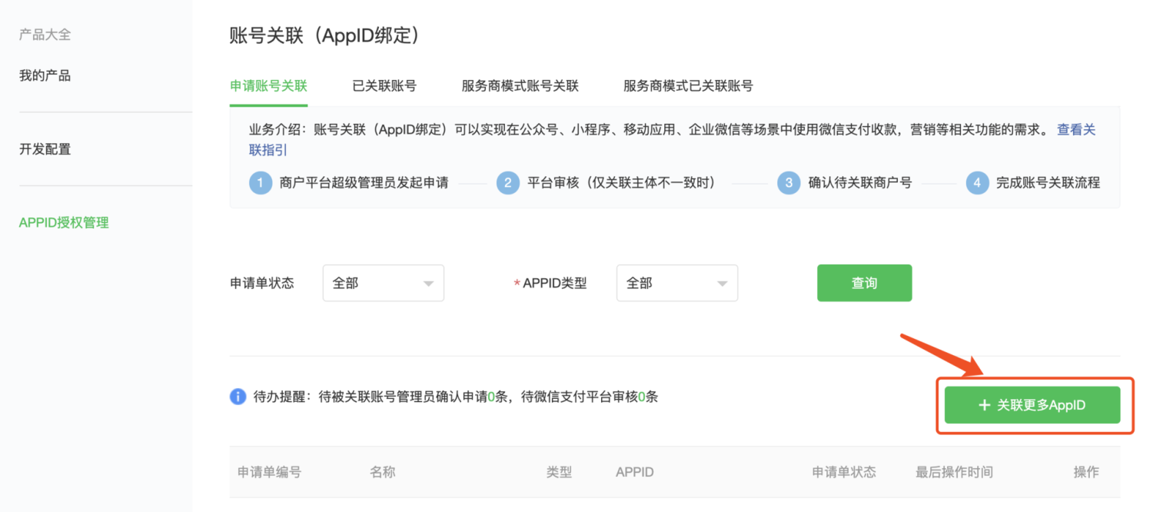Open the 查看关联指引 link

click(x=1076, y=130)
